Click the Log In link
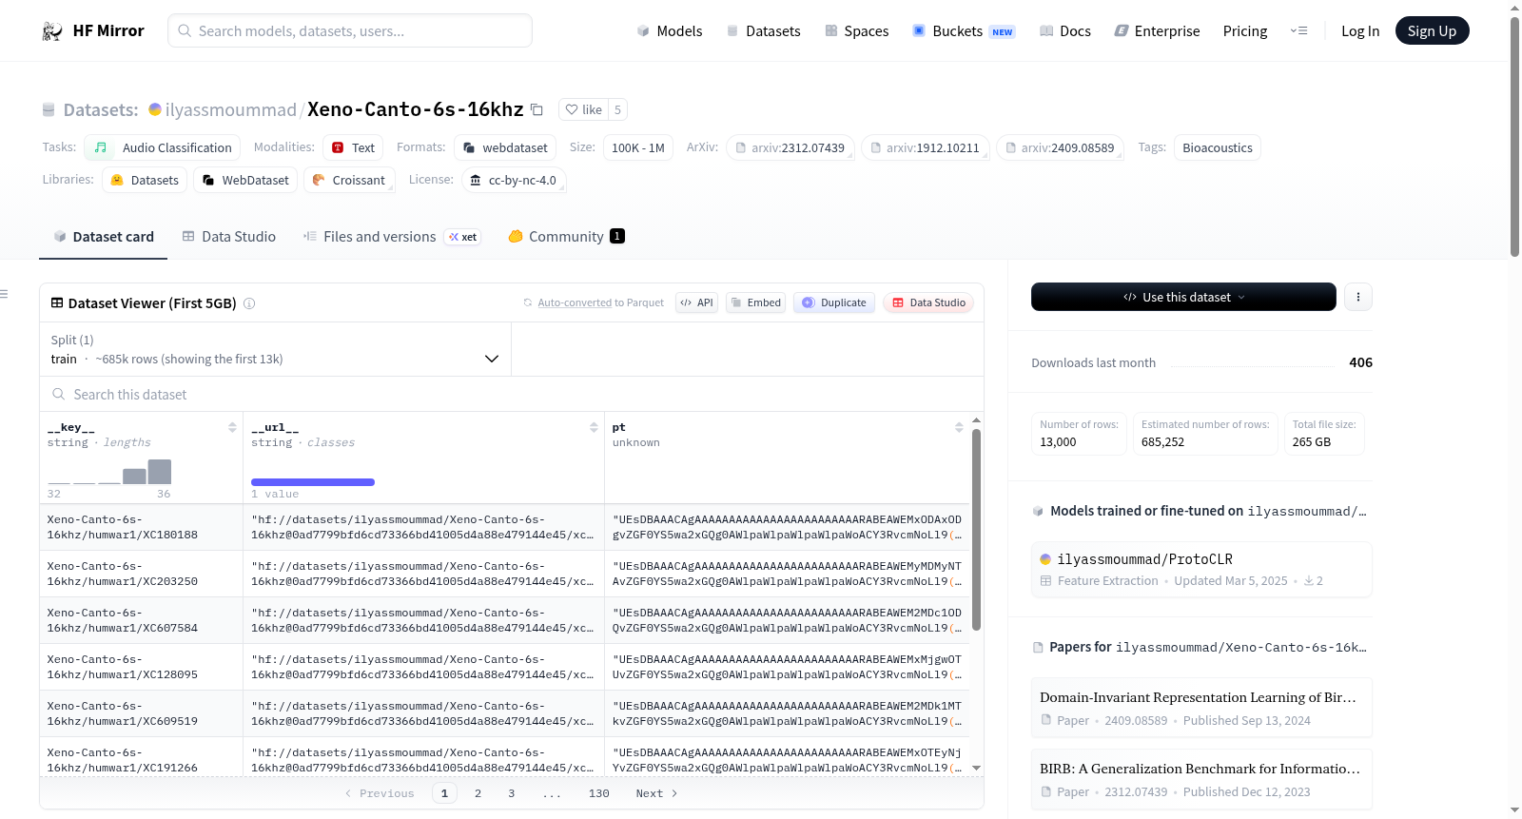The height and width of the screenshot is (819, 1522). [x=1360, y=31]
